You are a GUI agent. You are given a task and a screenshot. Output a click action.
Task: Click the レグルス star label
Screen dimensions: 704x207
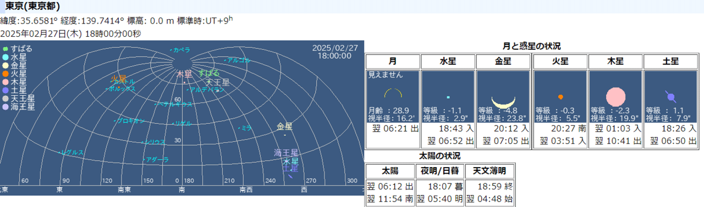(x=73, y=152)
